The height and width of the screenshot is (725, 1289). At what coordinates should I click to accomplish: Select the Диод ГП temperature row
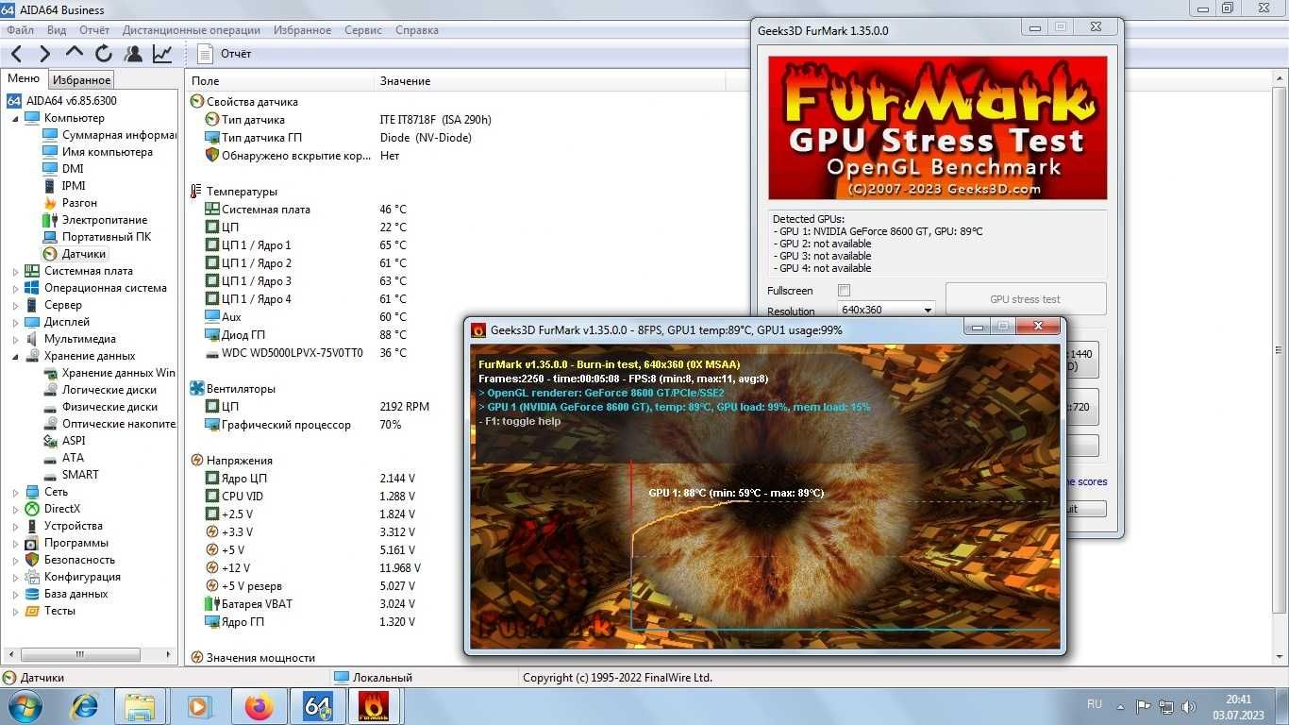[x=306, y=335]
